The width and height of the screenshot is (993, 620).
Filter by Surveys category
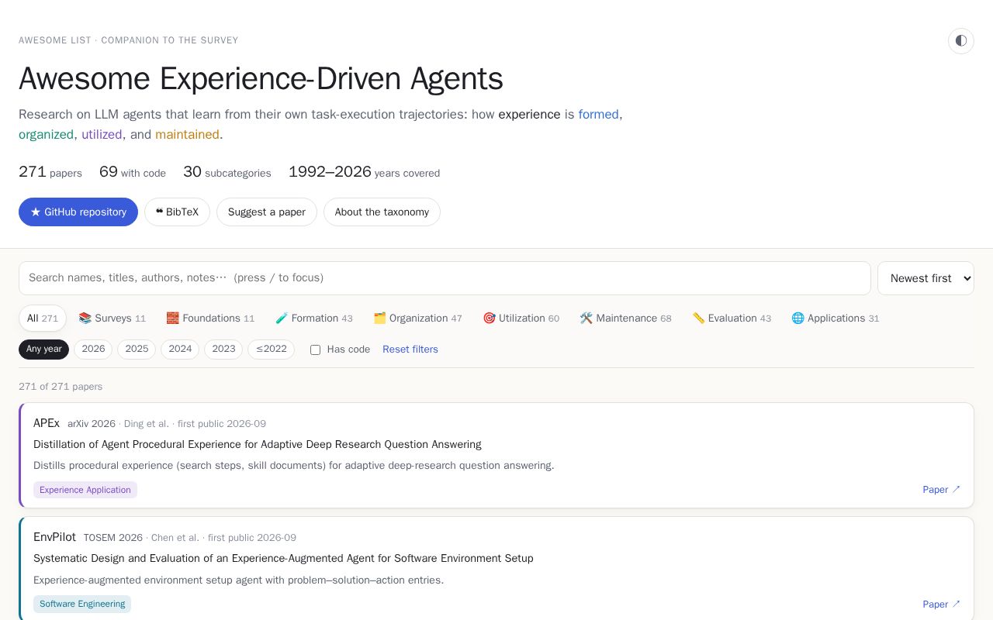(x=112, y=319)
